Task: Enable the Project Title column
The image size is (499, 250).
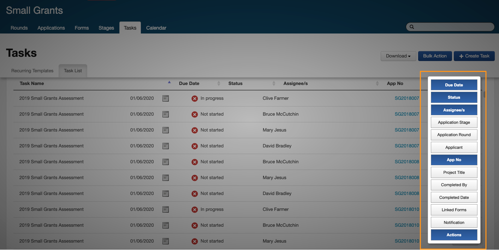Action: click(x=454, y=172)
